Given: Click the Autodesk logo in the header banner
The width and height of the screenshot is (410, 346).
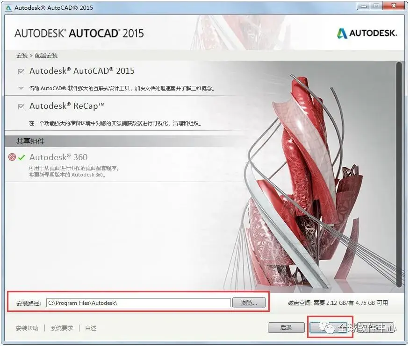Looking at the screenshot, I should click(367, 33).
